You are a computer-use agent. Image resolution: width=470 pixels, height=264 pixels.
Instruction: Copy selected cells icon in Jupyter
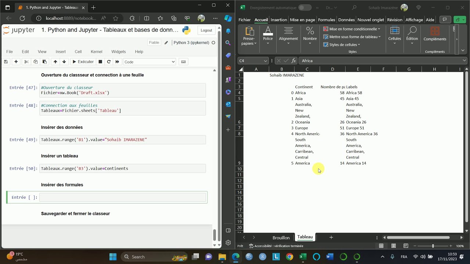[36, 62]
